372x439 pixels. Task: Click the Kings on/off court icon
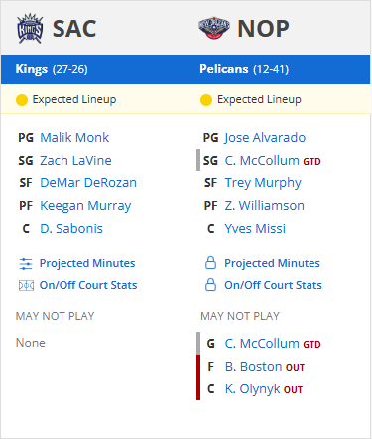click(x=26, y=285)
